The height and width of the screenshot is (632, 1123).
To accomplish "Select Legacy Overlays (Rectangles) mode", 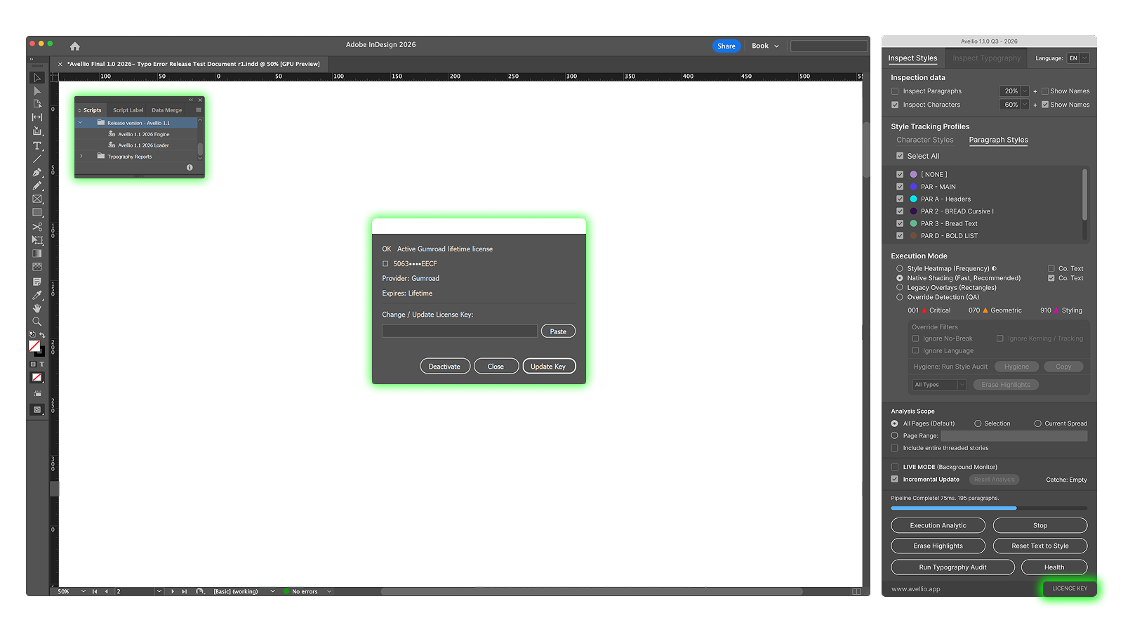I will [x=900, y=287].
